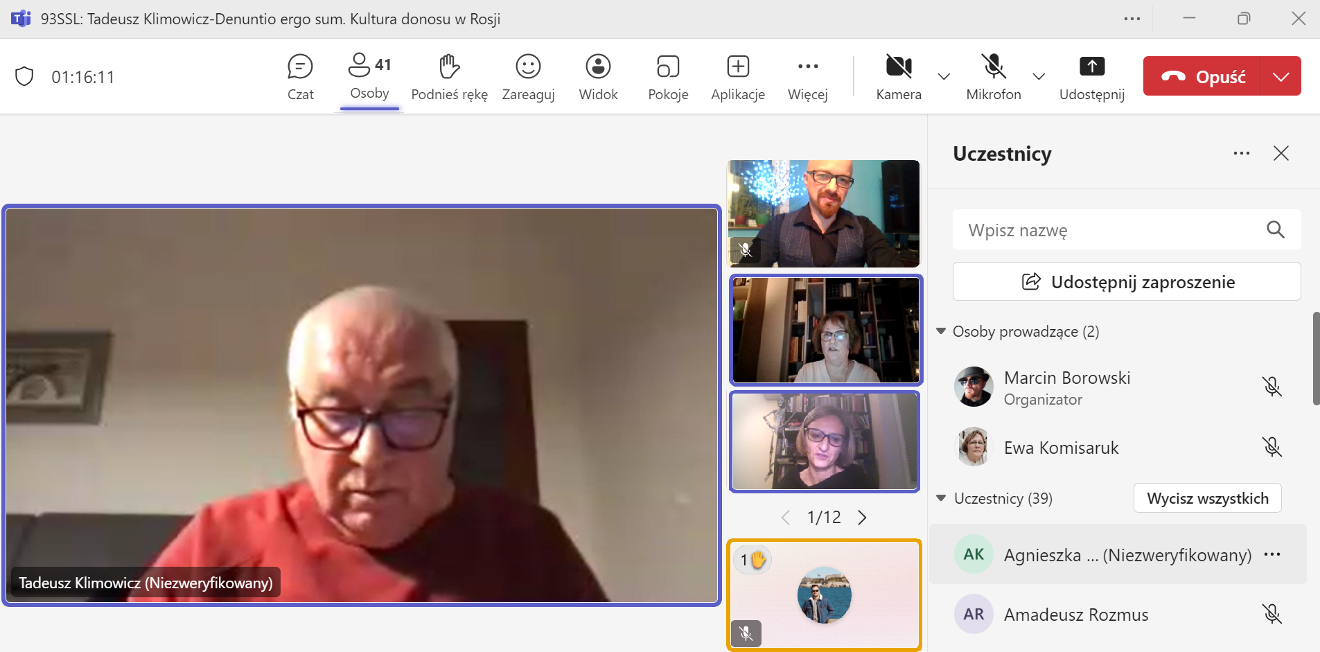This screenshot has width=1320, height=652.
Task: Click the 01:16:11 meeting timer
Action: [x=83, y=77]
